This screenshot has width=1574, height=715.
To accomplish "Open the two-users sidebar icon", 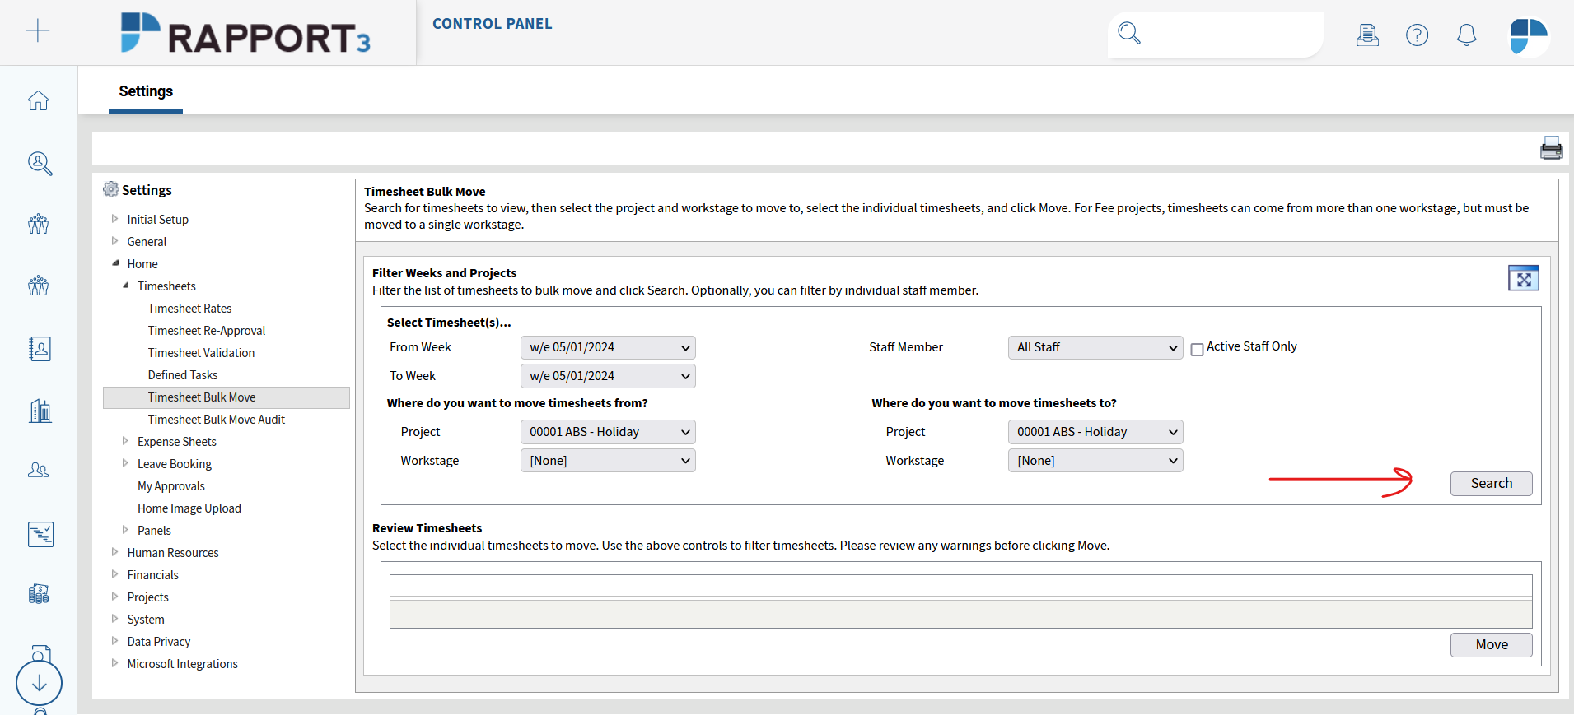I will (x=39, y=470).
